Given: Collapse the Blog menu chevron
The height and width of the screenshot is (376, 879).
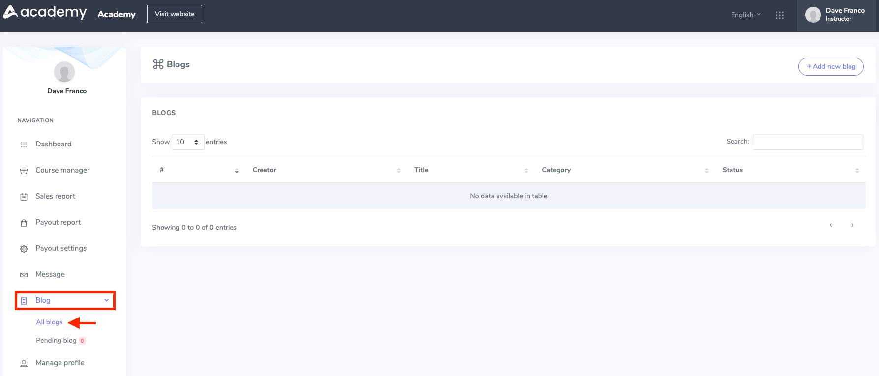Looking at the screenshot, I should (106, 300).
